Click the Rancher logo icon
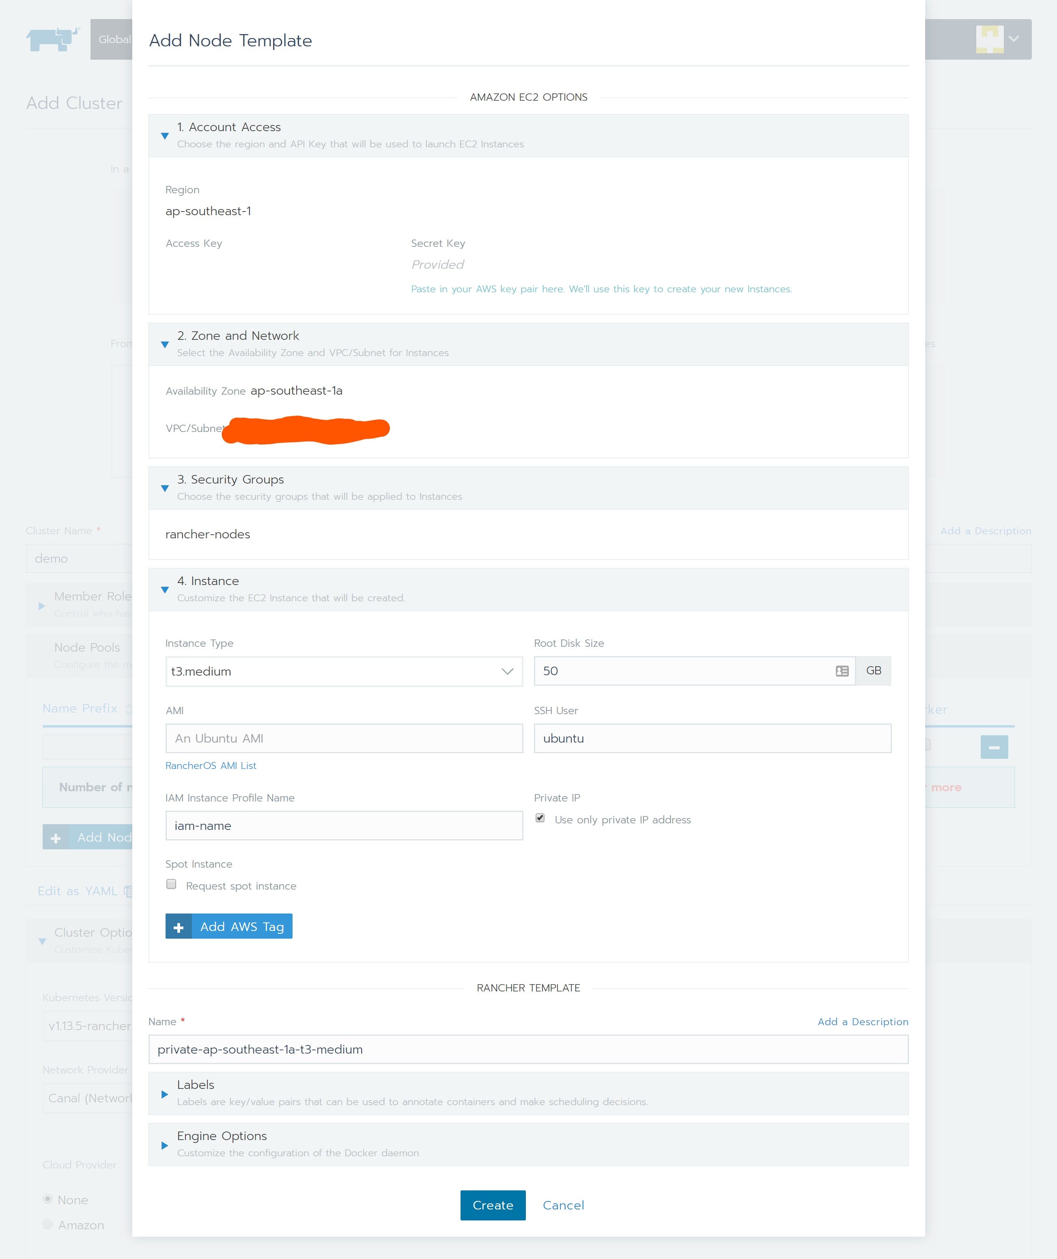Screen dimensions: 1057x1259 [x=53, y=39]
